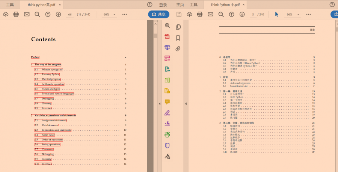Click the page number field showing xiii
Viewport: 338px width, 172px height.
click(x=69, y=14)
